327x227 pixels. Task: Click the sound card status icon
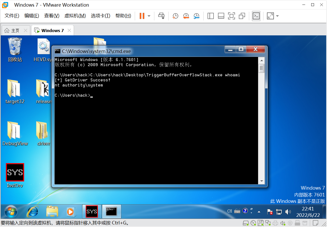click(x=283, y=223)
